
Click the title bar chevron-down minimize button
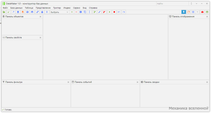196,4
